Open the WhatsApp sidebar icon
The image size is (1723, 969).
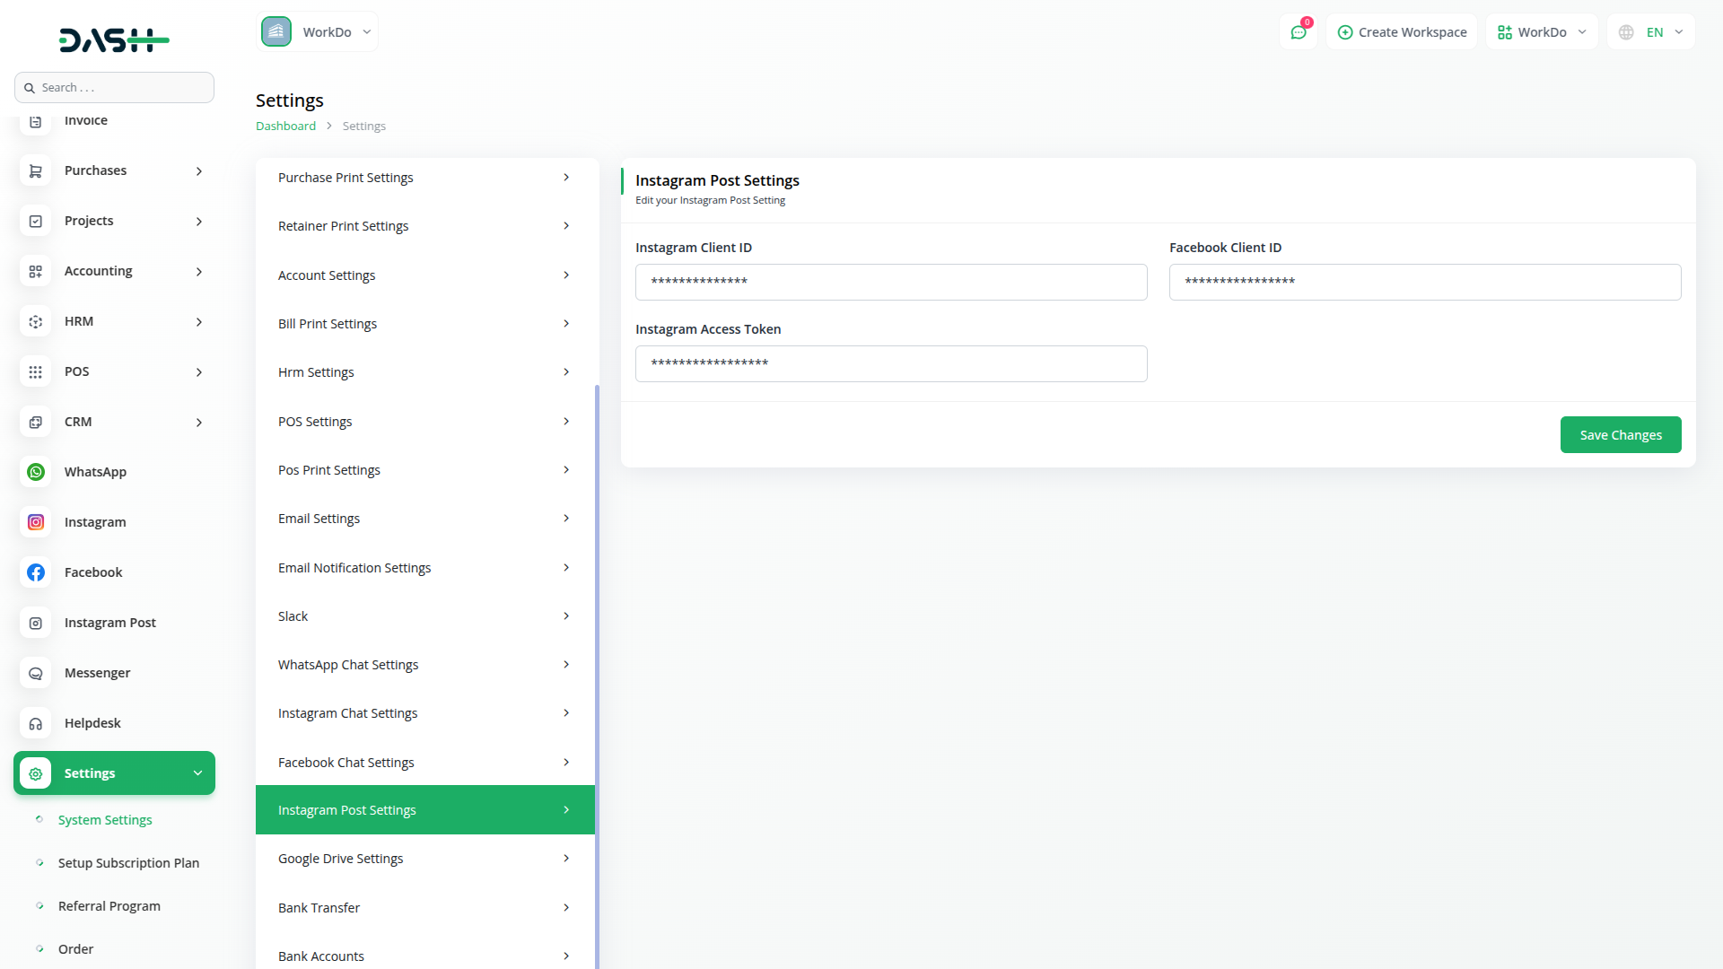pos(36,472)
